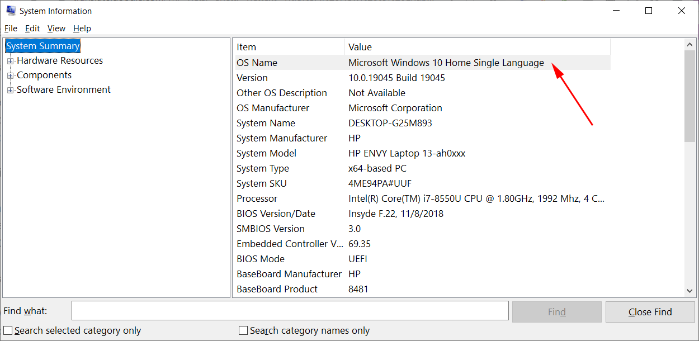
Task: Select the OS Name row
Action: [x=422, y=63]
